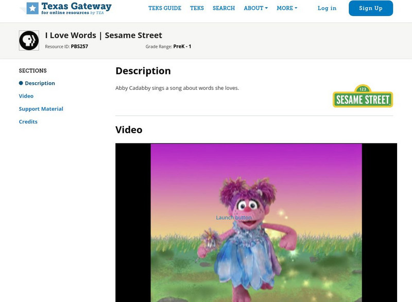Click the Launch button on the video
Image resolution: width=412 pixels, height=302 pixels.
point(234,218)
